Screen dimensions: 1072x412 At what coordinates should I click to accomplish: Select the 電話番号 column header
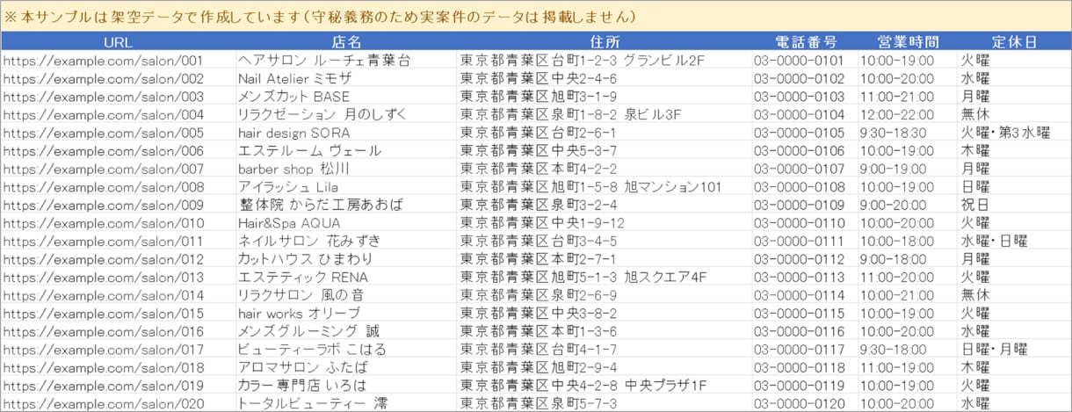click(x=804, y=42)
